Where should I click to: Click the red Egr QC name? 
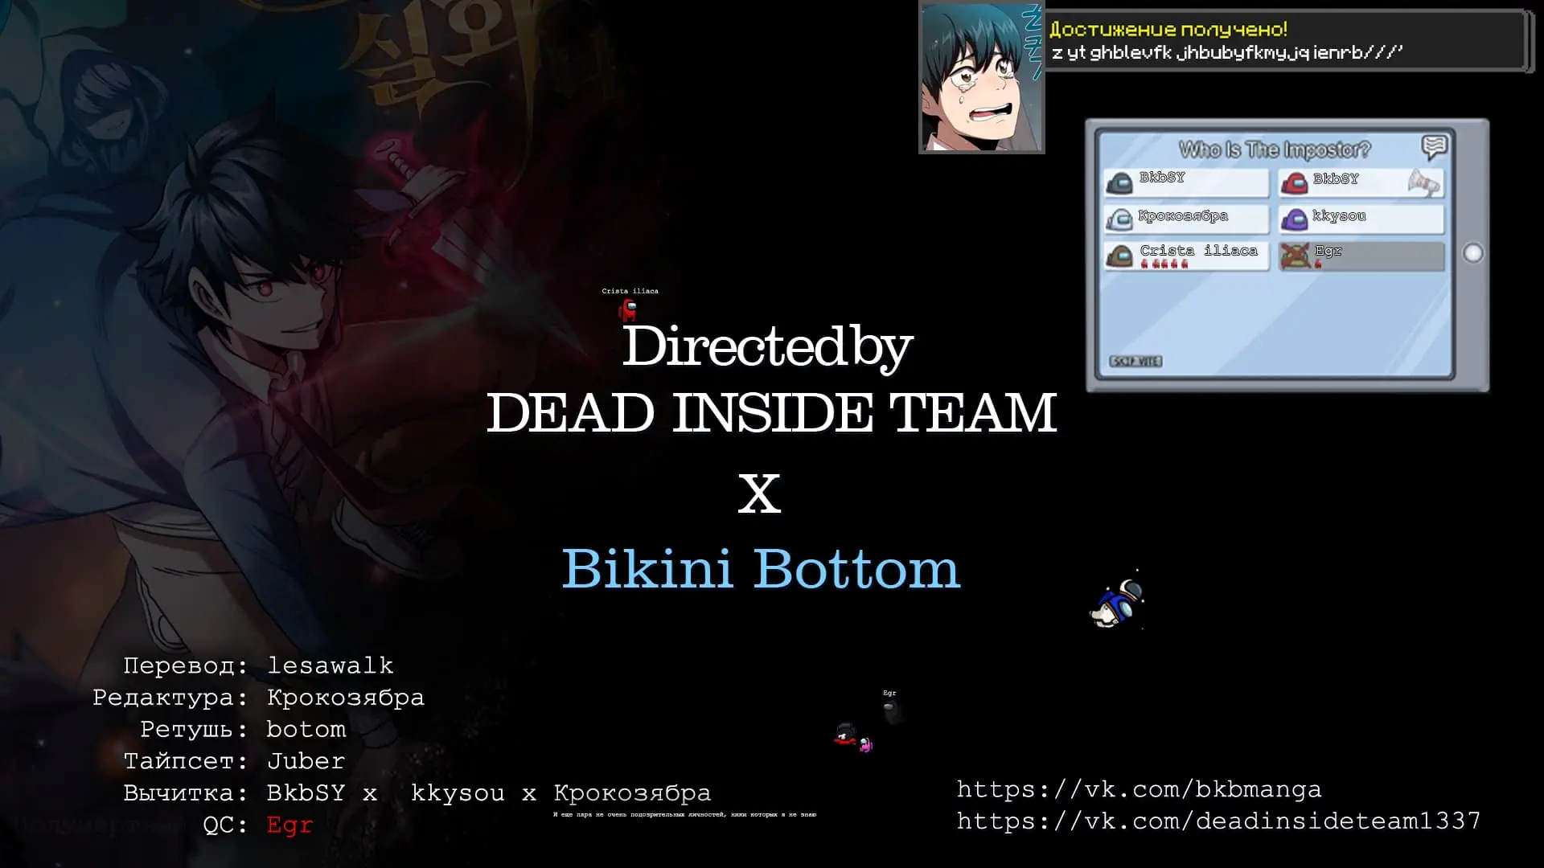[289, 825]
